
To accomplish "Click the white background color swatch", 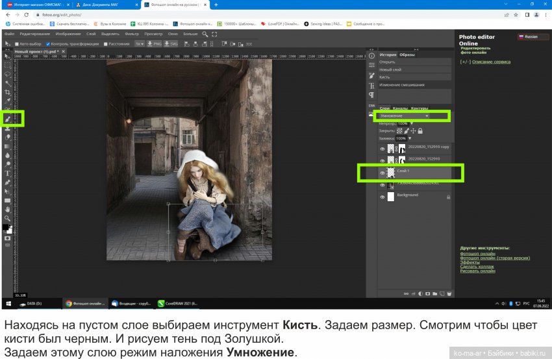I will tap(10, 231).
